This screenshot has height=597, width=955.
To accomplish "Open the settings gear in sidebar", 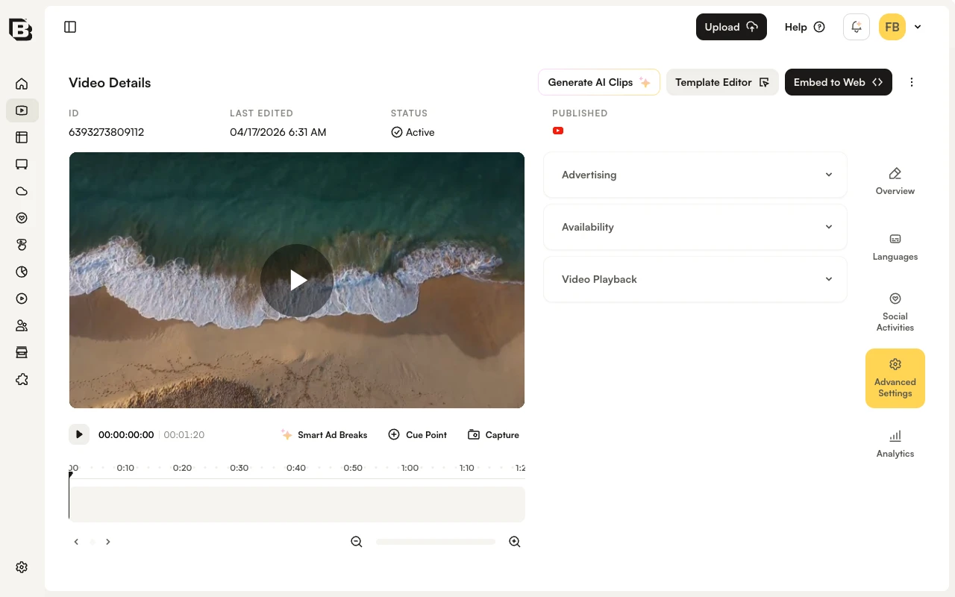I will [22, 567].
